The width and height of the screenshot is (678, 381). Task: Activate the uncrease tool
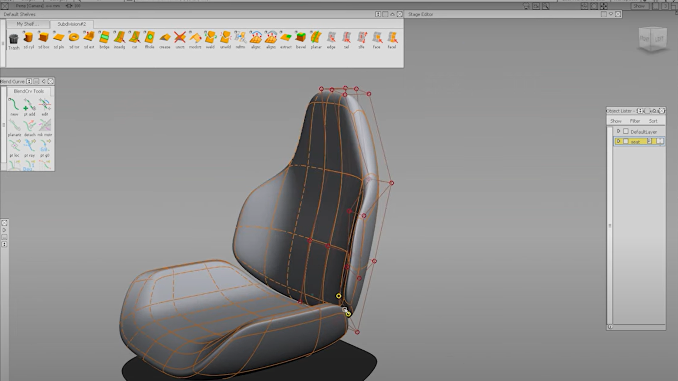tap(180, 39)
